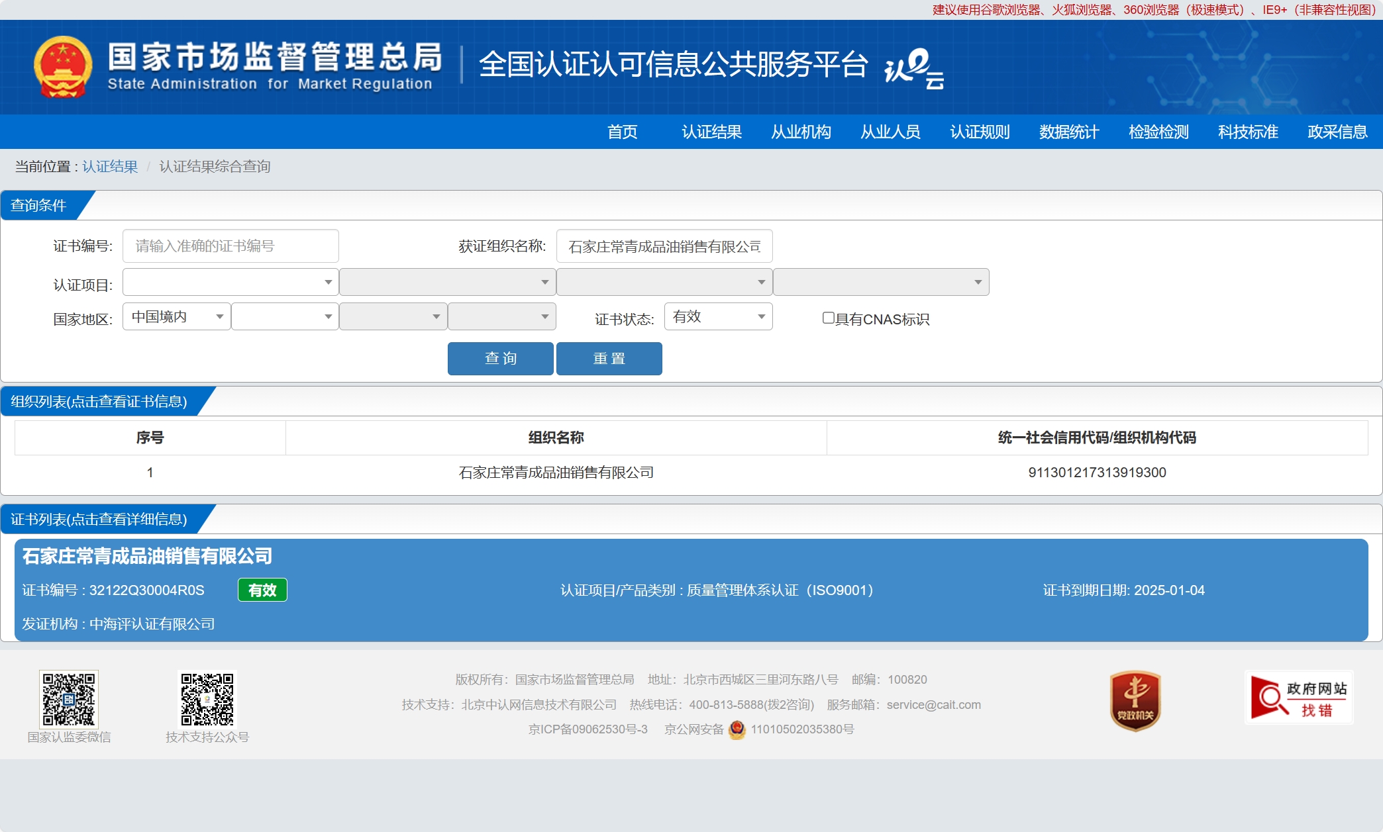This screenshot has height=832, width=1383.
Task: Click the 组织名称 column header
Action: (556, 438)
